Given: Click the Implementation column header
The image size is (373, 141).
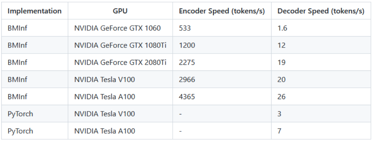Looking at the screenshot, I should point(34,11).
